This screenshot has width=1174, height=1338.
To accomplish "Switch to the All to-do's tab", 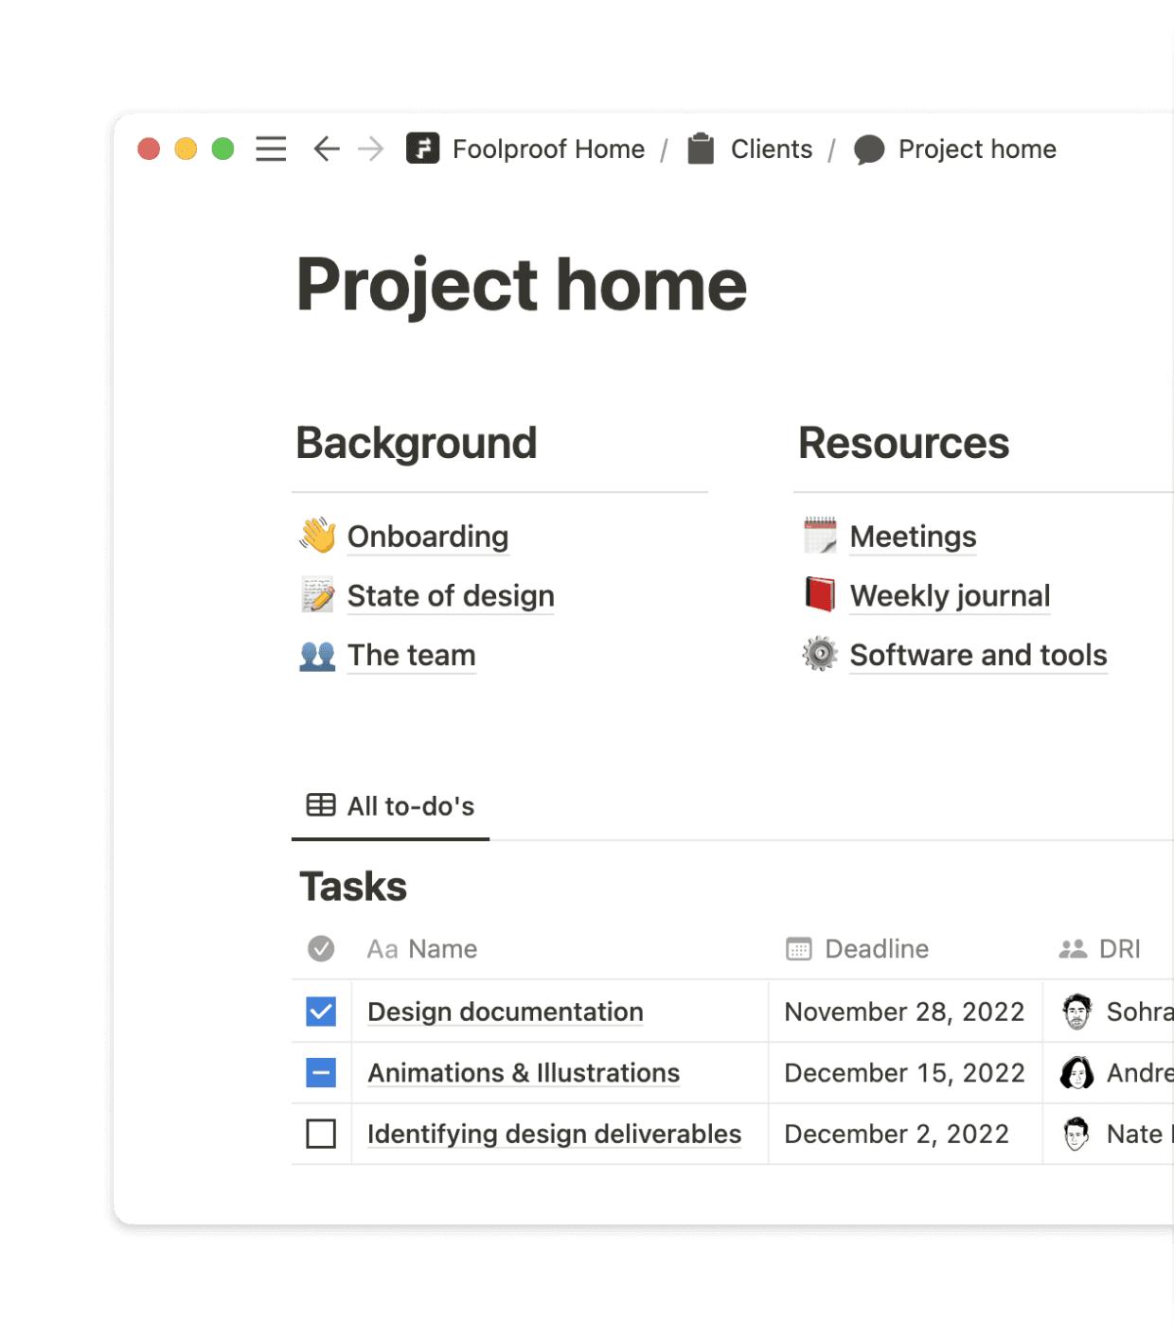I will 409,805.
